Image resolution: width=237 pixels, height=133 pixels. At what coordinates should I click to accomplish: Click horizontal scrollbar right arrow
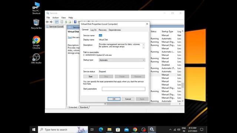[180, 104]
